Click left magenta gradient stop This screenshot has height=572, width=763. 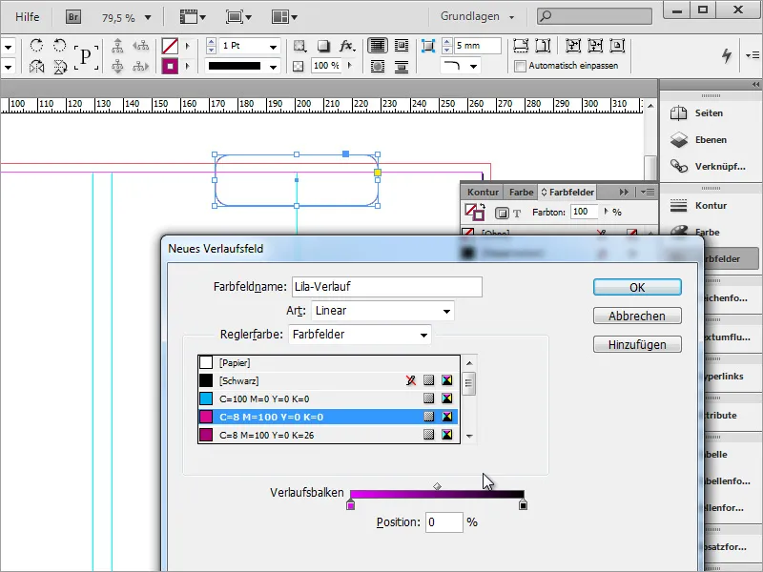click(350, 505)
